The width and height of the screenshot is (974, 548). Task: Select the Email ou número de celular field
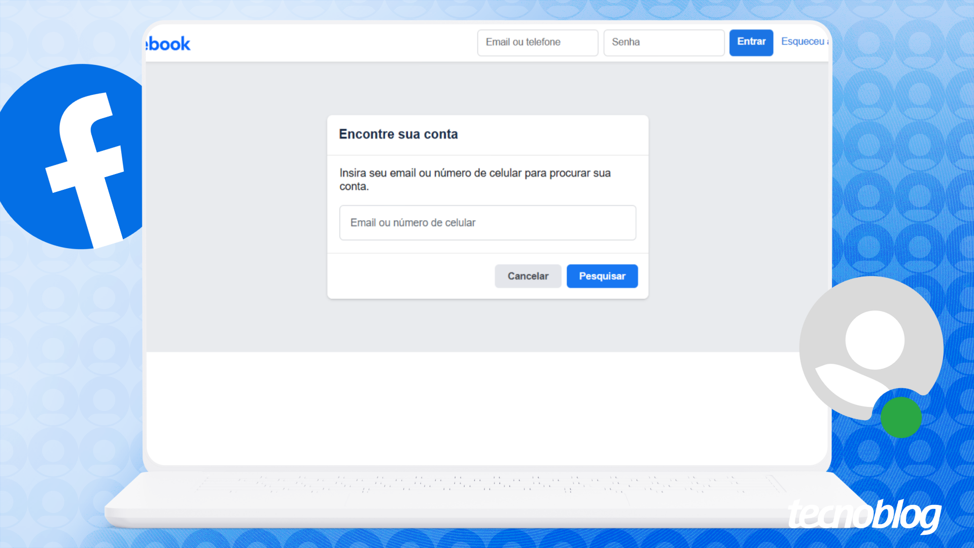click(x=488, y=222)
